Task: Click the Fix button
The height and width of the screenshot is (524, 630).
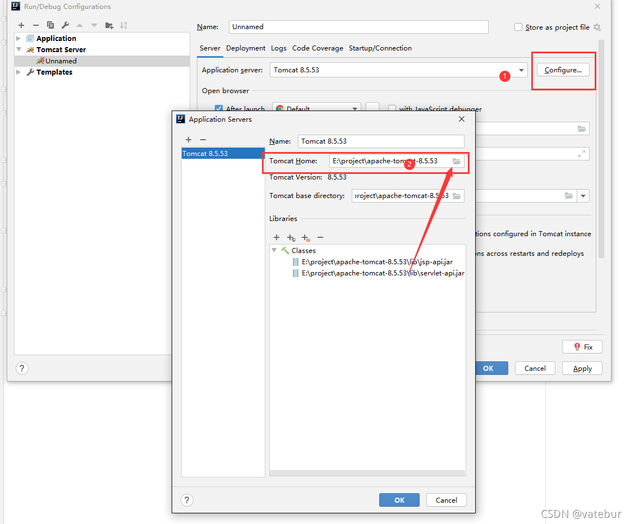Action: coord(582,347)
